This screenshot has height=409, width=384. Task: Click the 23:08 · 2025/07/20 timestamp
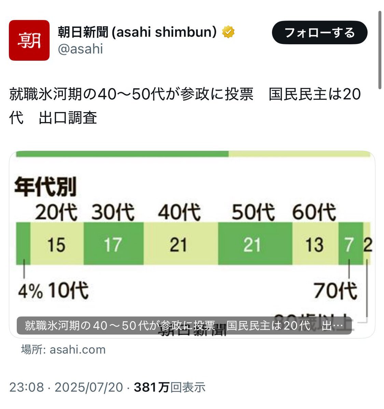(66, 387)
